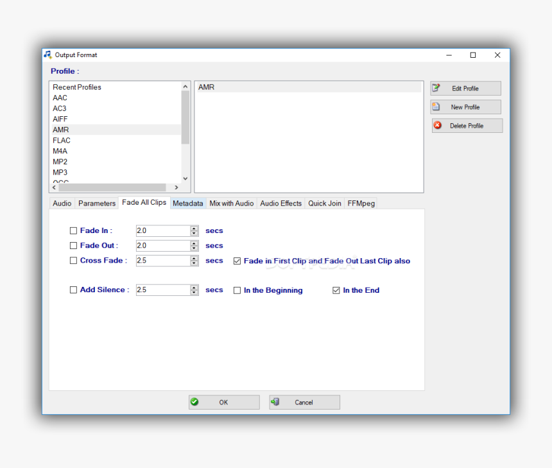Click the Cancel arrow icon

[x=276, y=402]
